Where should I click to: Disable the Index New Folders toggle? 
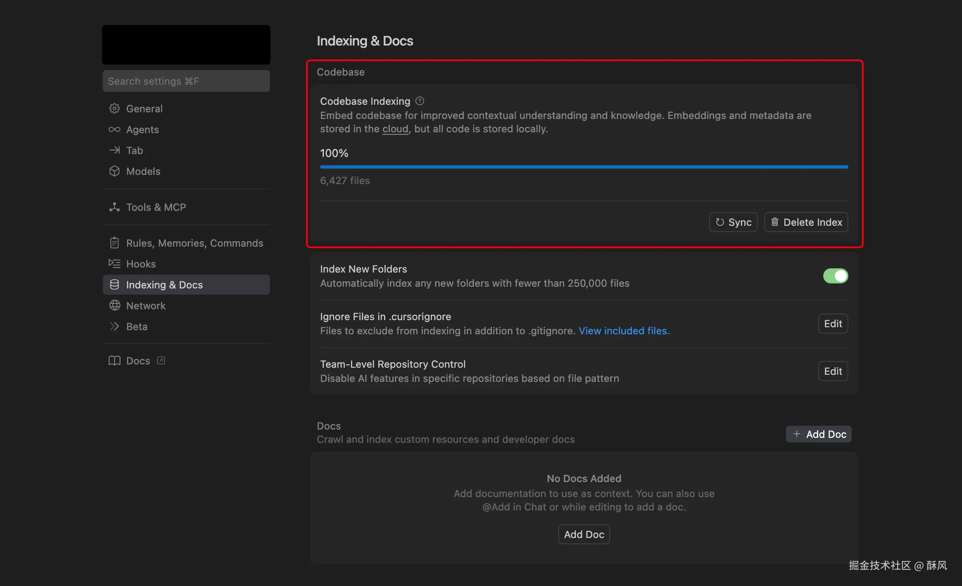click(835, 276)
